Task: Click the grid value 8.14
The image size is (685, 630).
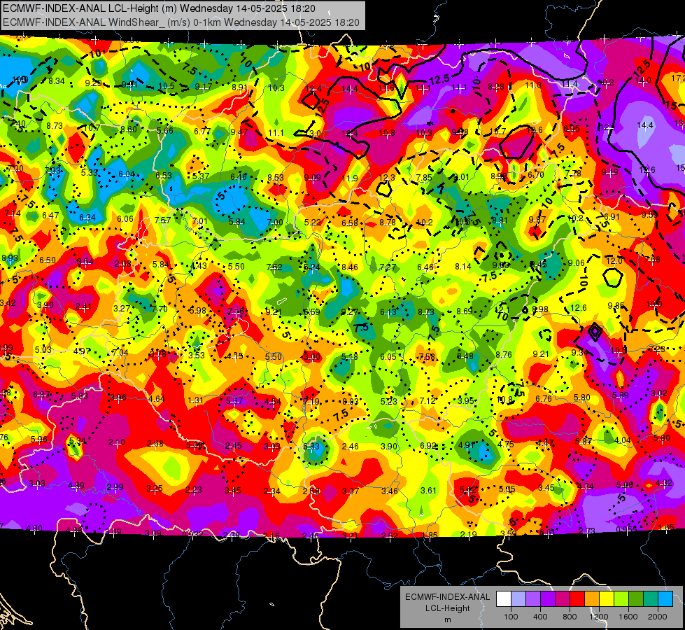Action: pos(463,266)
